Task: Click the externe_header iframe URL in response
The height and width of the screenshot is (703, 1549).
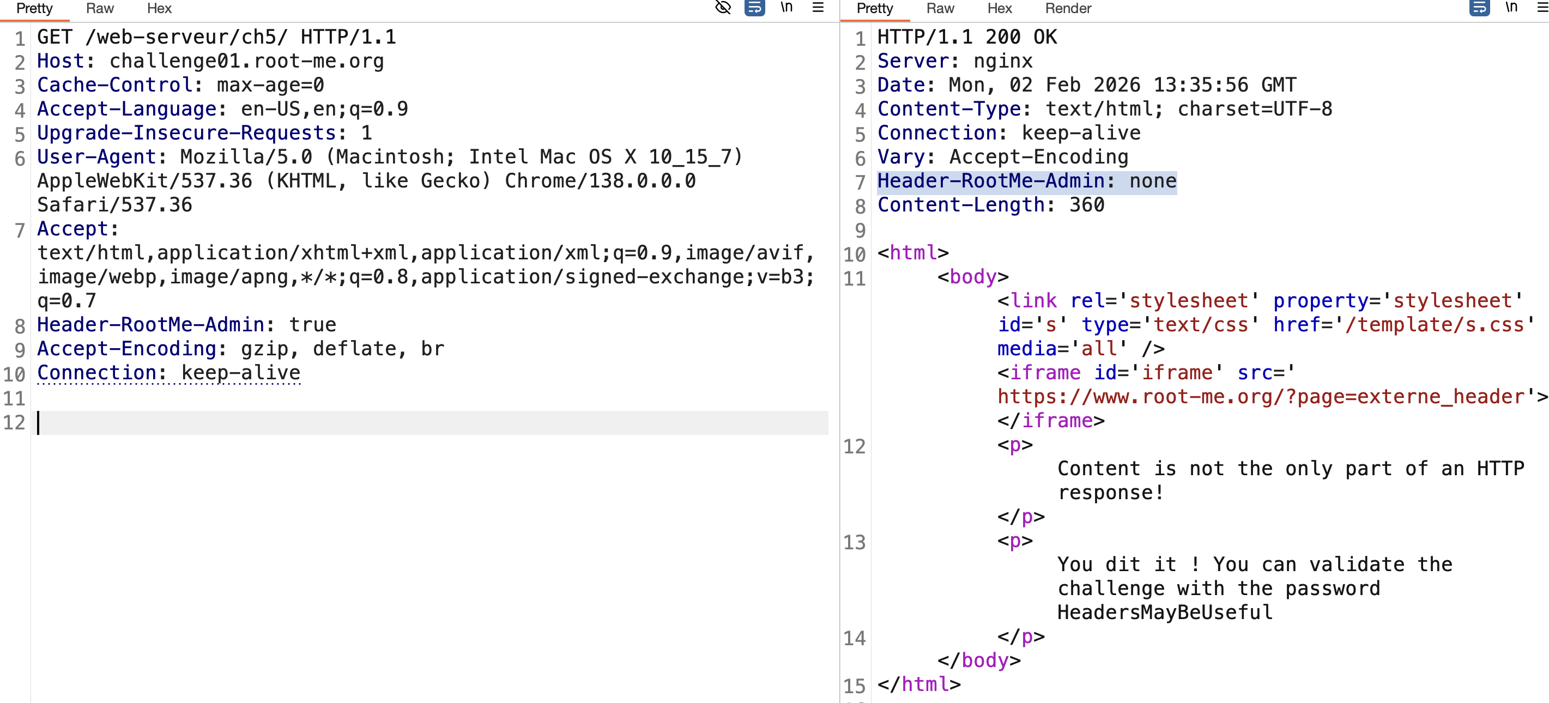Action: click(1261, 397)
